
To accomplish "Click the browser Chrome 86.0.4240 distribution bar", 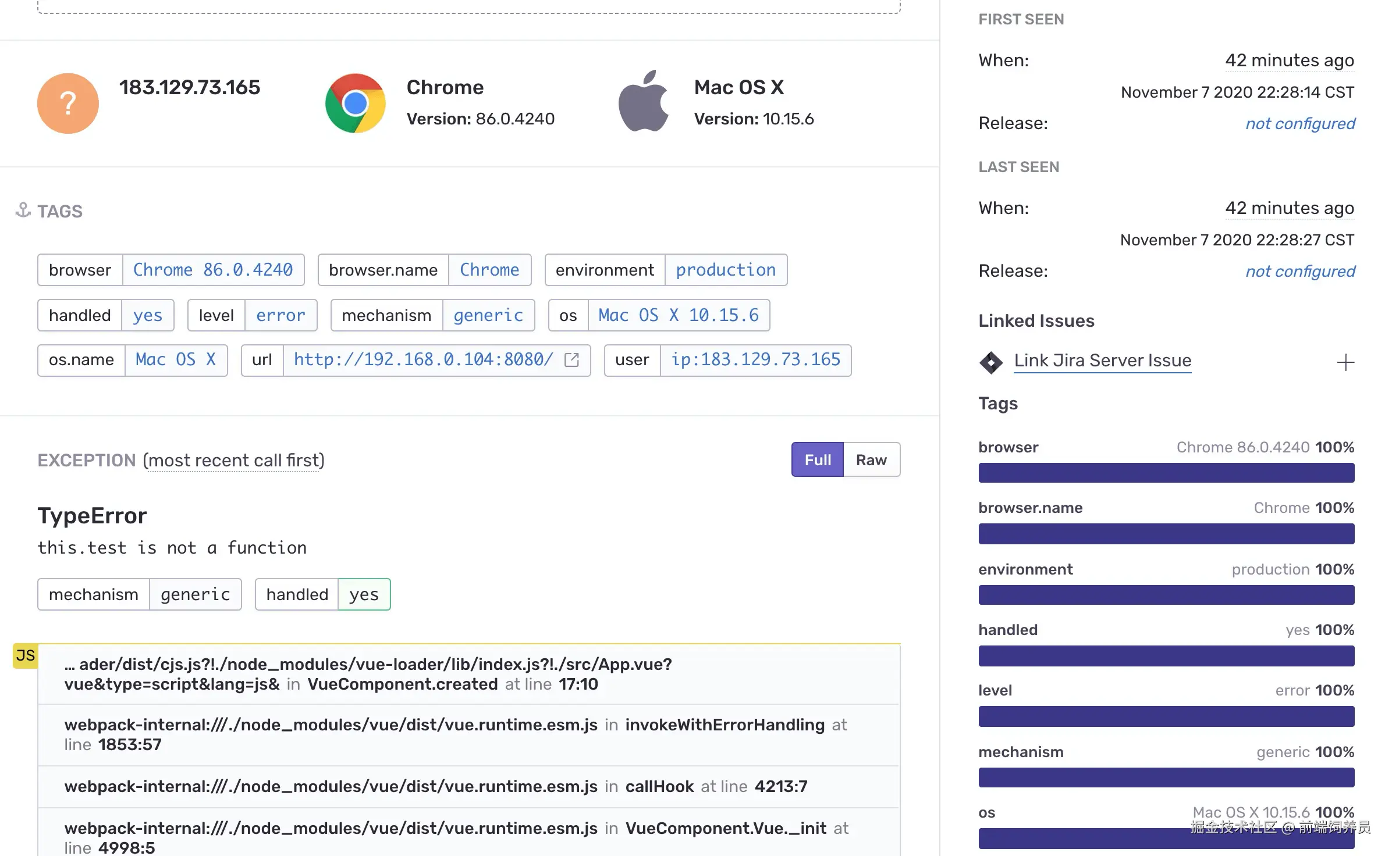I will pos(1166,473).
